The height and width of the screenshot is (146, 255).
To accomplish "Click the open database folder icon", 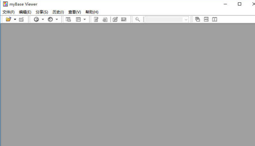I will pyautogui.click(x=8, y=19).
